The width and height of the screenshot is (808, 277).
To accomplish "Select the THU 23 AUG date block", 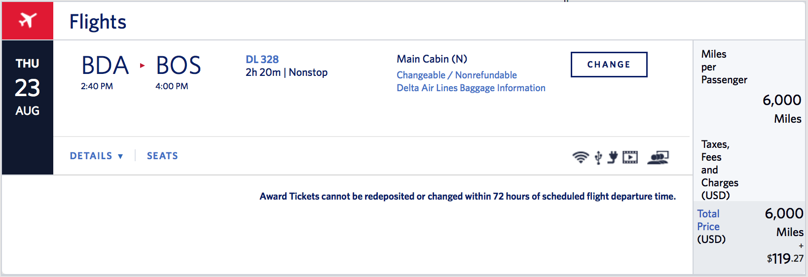I will click(28, 88).
